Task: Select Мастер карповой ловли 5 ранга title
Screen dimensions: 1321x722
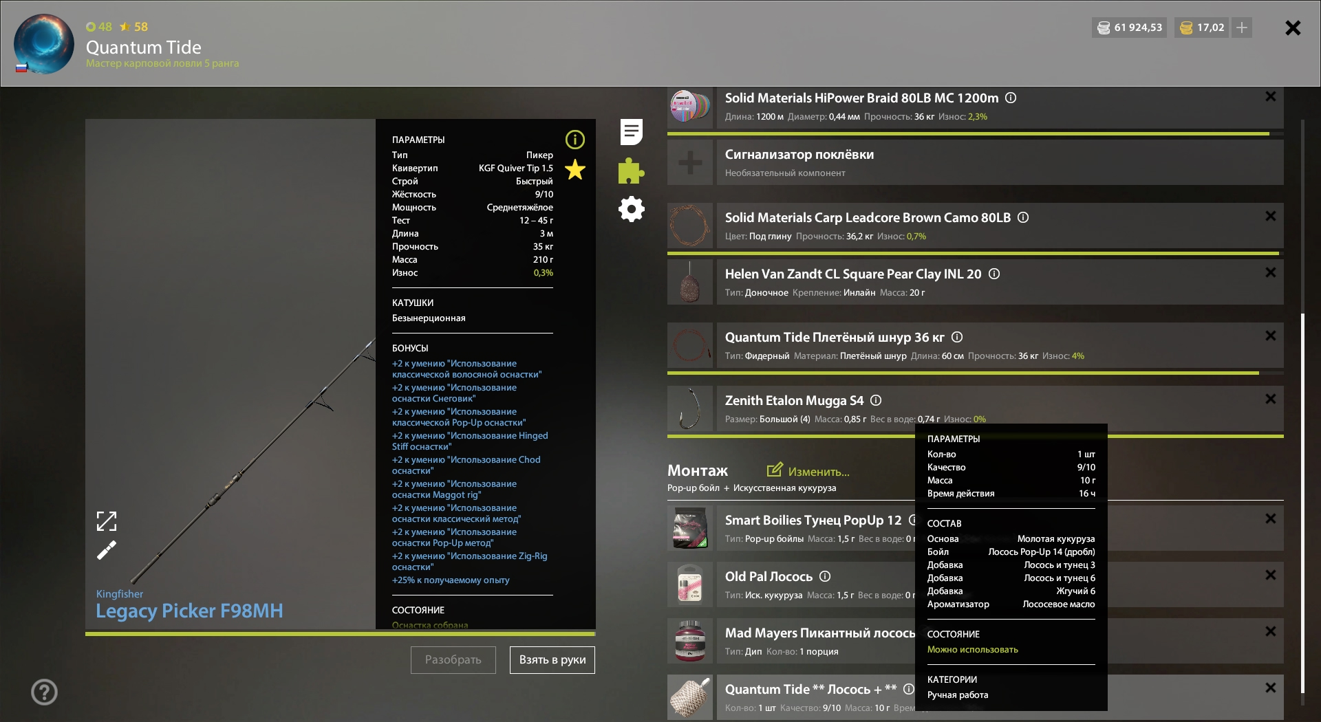Action: pos(162,63)
